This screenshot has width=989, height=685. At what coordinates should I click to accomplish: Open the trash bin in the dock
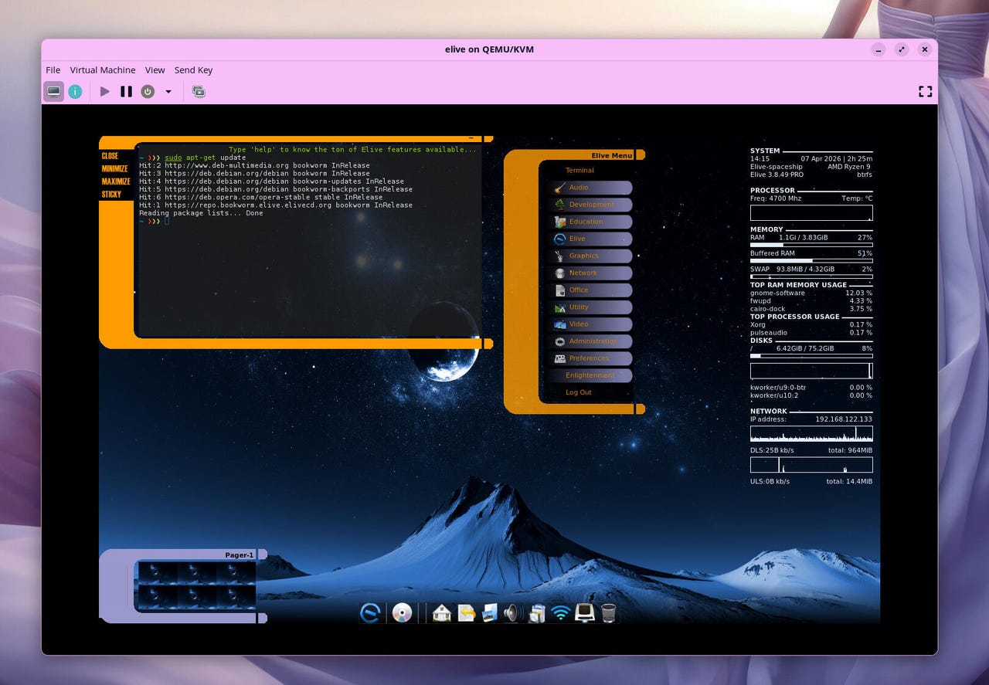pos(609,613)
